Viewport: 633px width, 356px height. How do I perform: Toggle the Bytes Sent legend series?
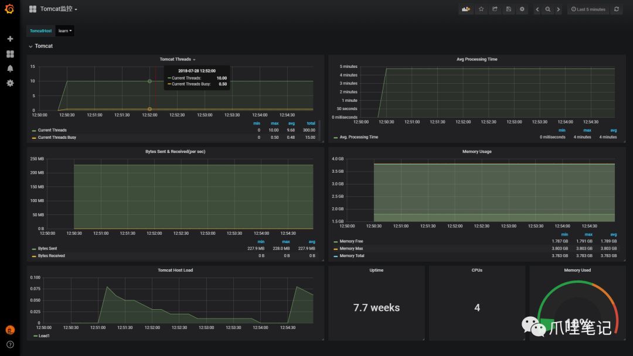[47, 248]
